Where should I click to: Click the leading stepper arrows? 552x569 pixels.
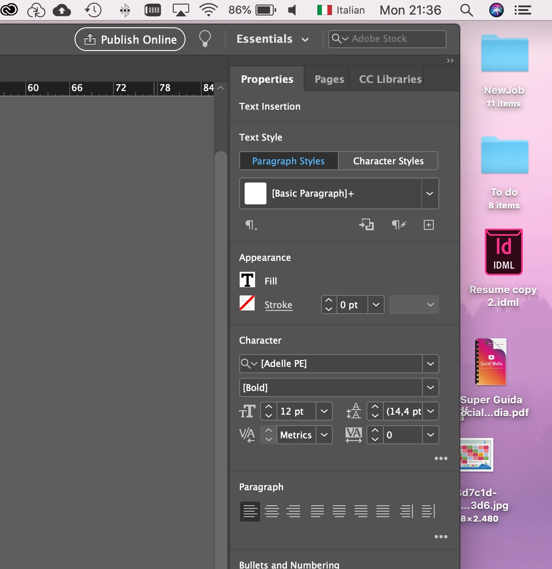(375, 411)
